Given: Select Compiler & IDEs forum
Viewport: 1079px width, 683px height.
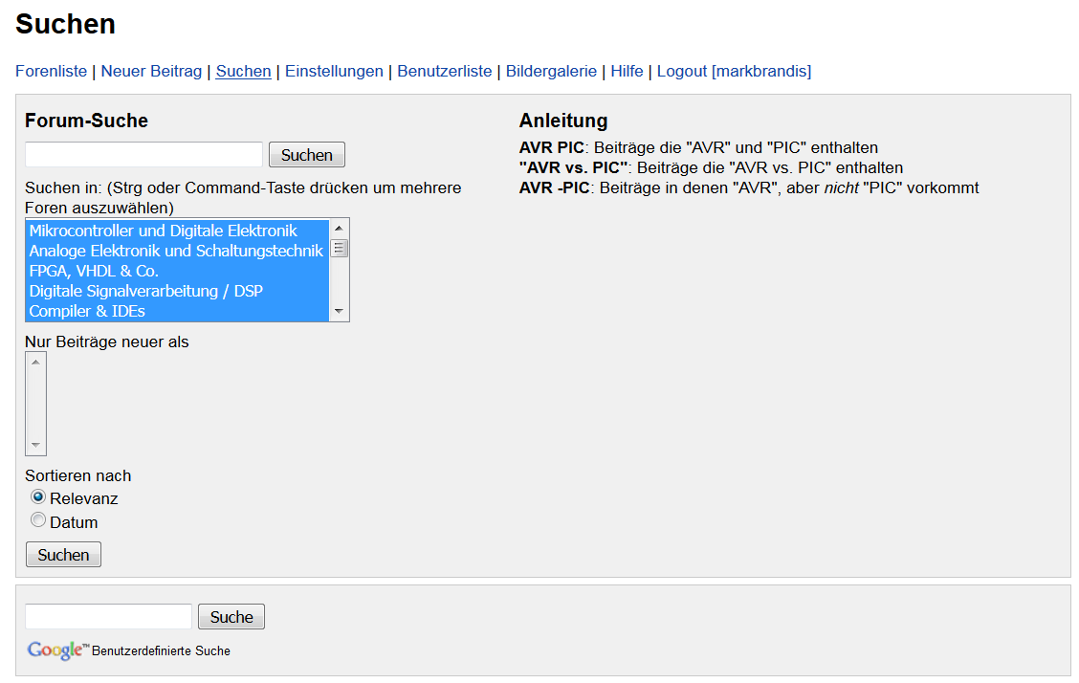Looking at the screenshot, I should pyautogui.click(x=177, y=311).
